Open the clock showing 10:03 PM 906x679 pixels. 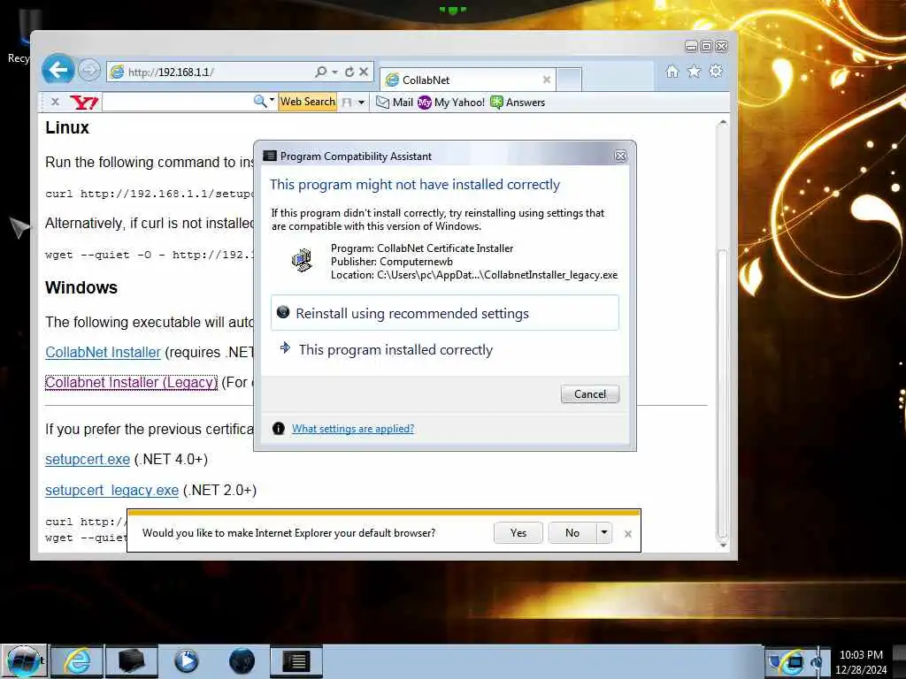(x=861, y=662)
